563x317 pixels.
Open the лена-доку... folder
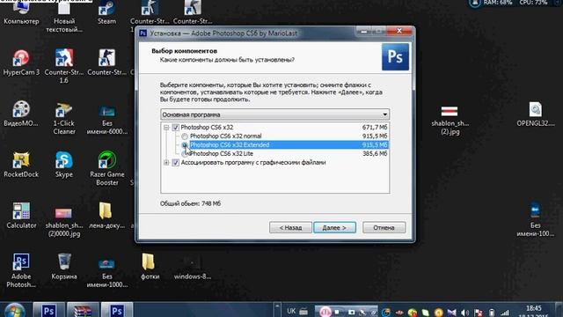(106, 216)
